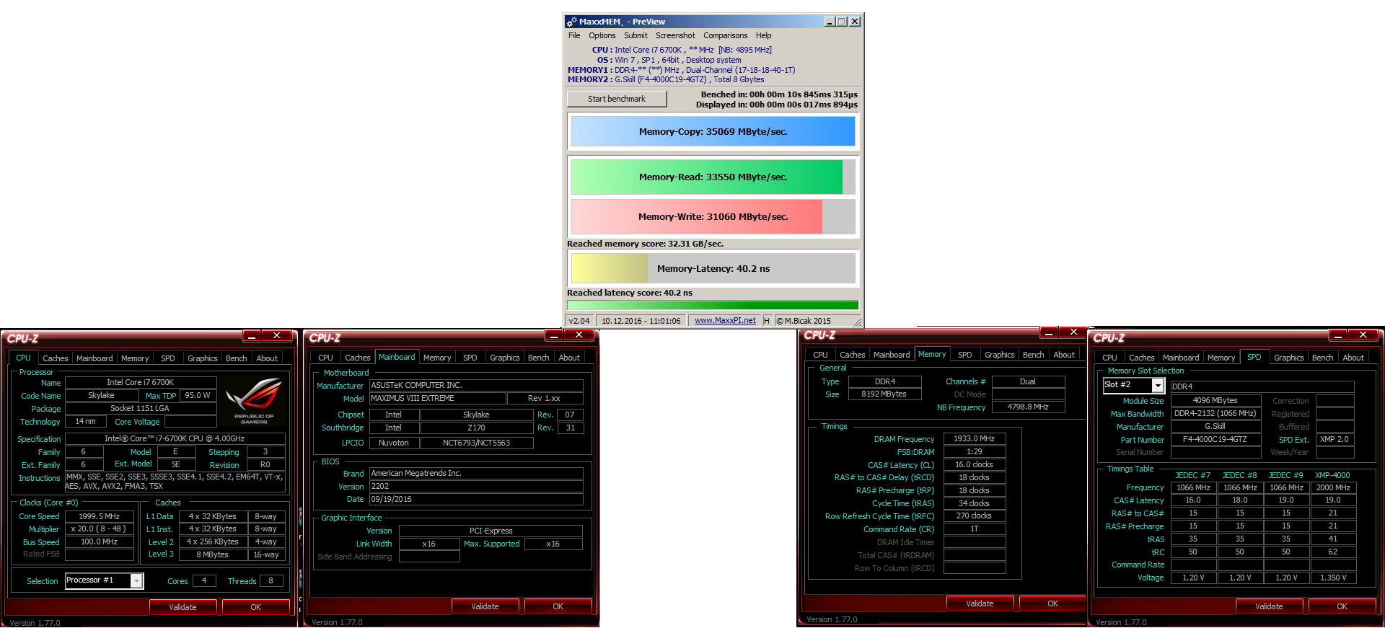
Task: Open the Screenshot menu in MaxxMEM
Action: 675,35
